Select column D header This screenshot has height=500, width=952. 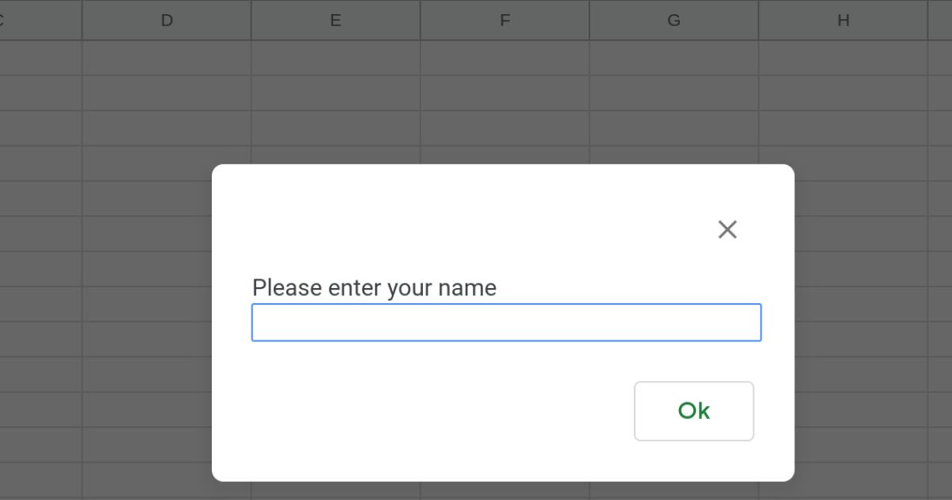166,21
